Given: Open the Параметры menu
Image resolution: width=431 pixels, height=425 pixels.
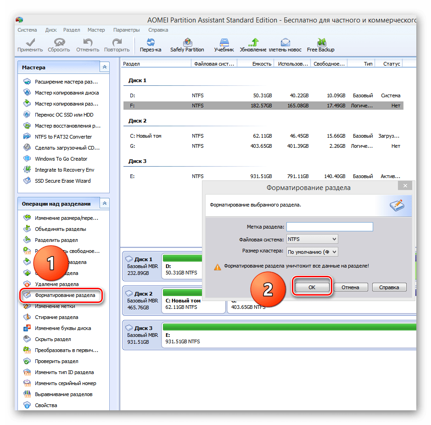Looking at the screenshot, I should pos(126,30).
